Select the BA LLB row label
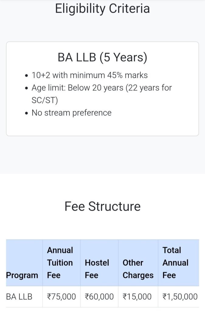The image size is (205, 311). click(19, 297)
